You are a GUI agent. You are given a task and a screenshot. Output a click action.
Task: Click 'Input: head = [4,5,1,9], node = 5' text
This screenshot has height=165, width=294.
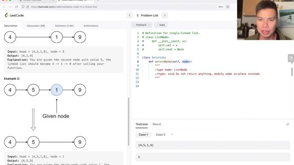[x=36, y=51]
